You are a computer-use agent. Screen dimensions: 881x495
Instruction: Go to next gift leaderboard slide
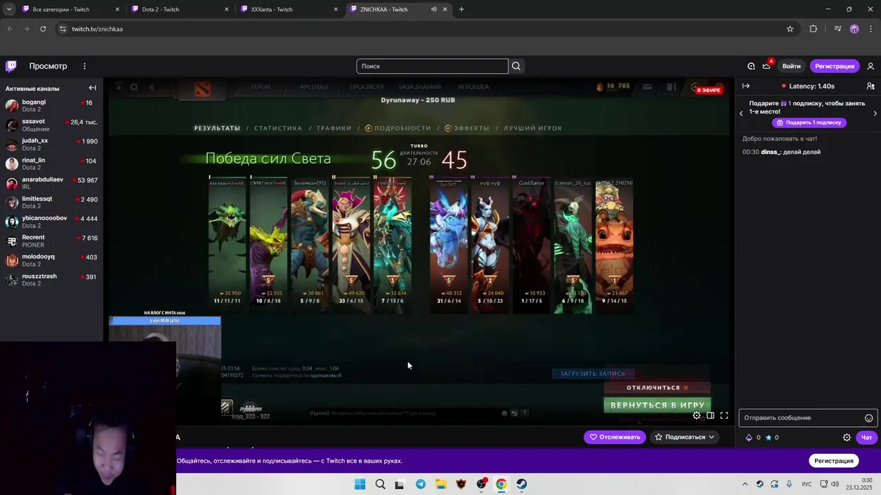(875, 113)
